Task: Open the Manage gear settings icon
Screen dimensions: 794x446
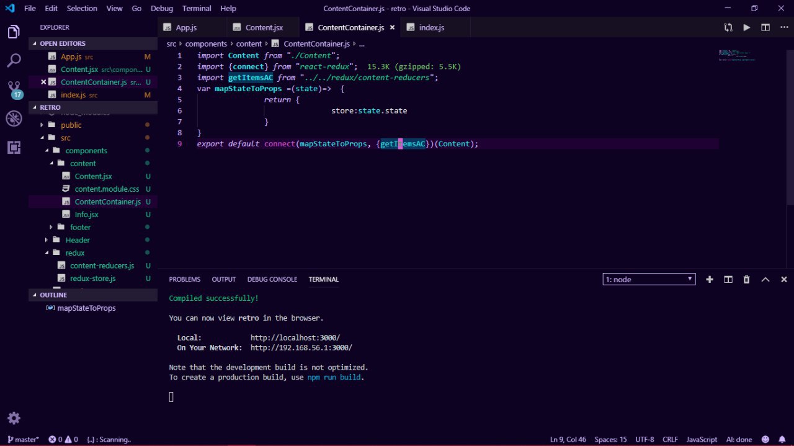Action: coord(14,417)
